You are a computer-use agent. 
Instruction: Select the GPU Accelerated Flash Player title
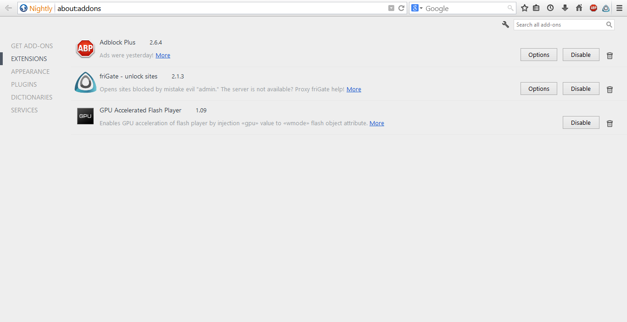click(140, 110)
